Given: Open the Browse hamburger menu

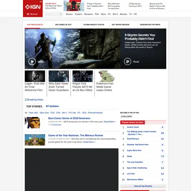Looking at the screenshot, I should click(32, 14).
